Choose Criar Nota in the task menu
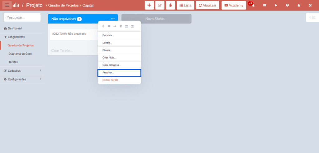319x153 pixels. click(x=119, y=58)
